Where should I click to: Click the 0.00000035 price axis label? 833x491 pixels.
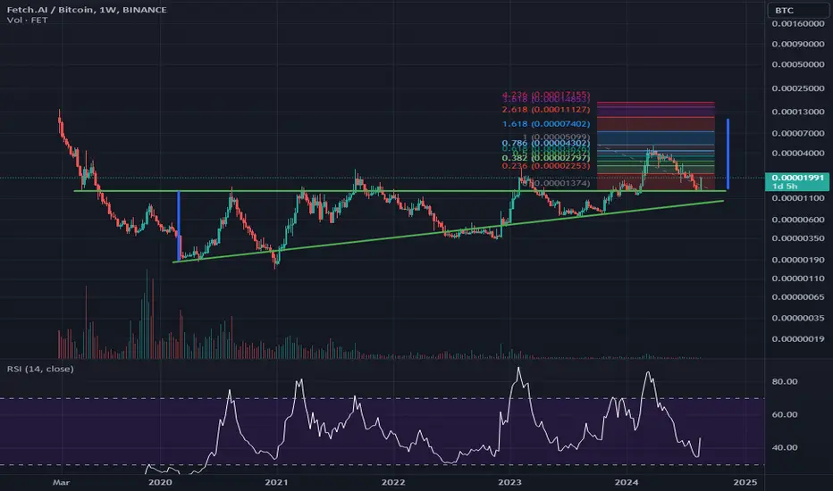point(798,318)
